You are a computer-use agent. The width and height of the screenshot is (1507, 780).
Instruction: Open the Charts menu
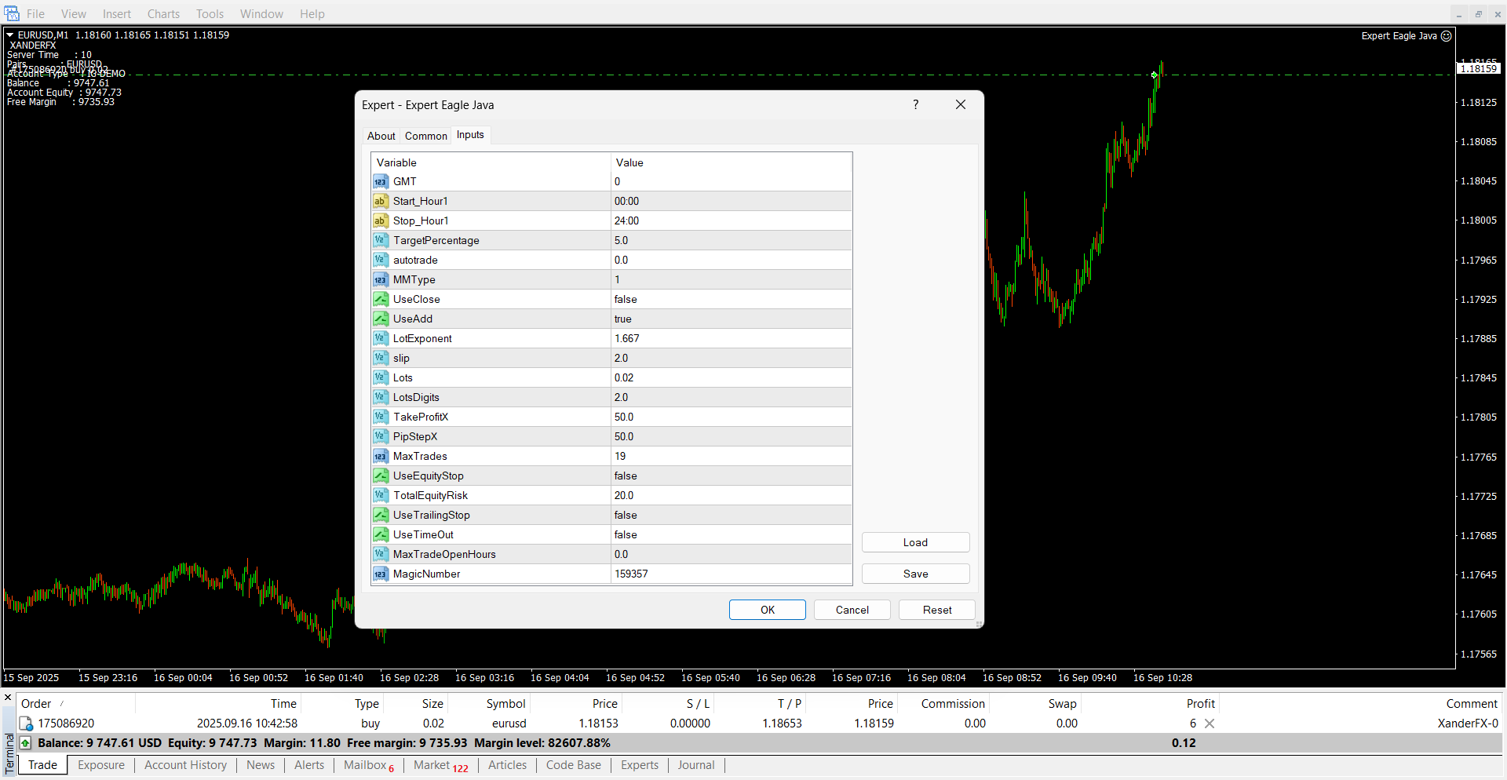point(163,14)
